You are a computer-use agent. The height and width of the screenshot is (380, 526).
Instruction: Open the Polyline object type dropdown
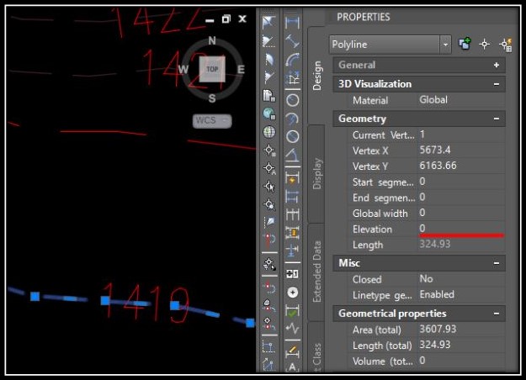(445, 45)
